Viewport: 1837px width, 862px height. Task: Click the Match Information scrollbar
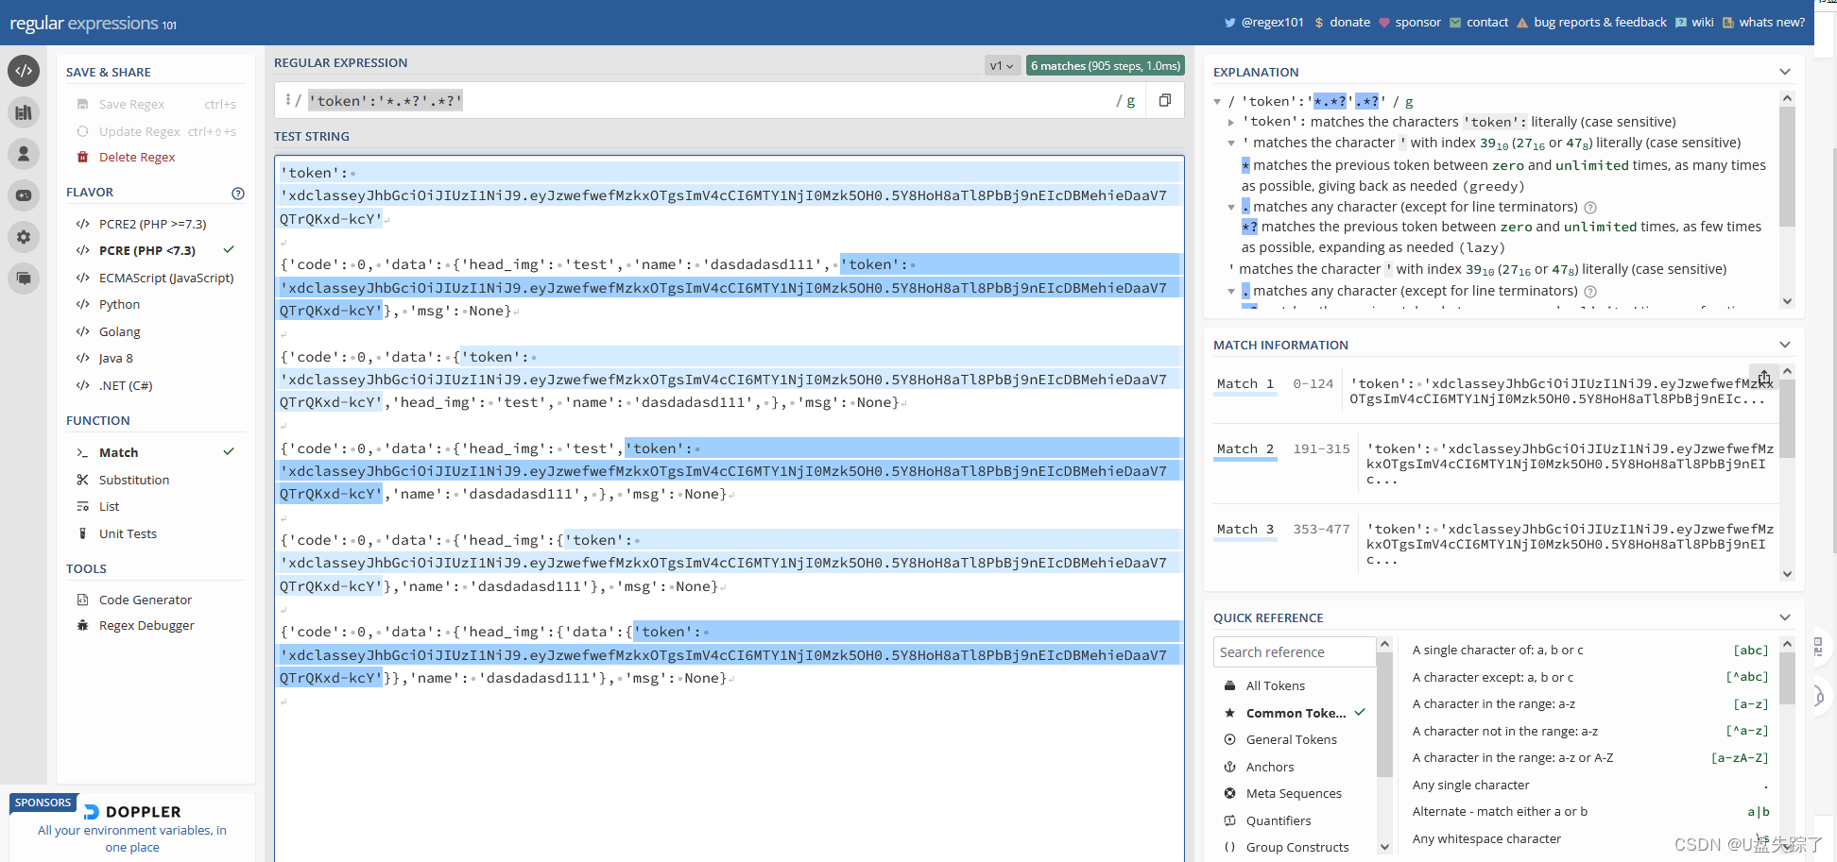coord(1786,418)
